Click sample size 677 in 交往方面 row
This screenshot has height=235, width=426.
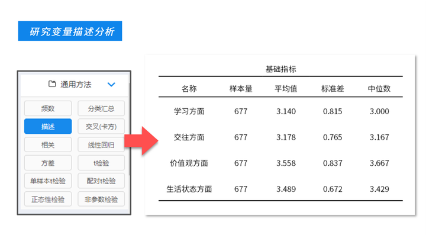241,137
